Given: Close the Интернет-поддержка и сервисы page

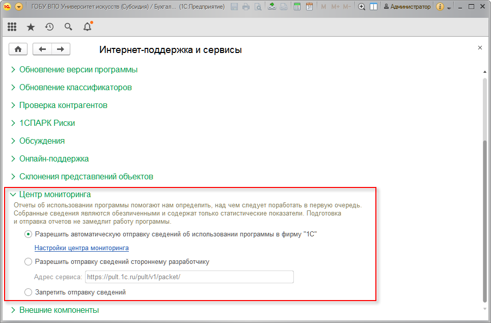Looking at the screenshot, I should pyautogui.click(x=480, y=47).
